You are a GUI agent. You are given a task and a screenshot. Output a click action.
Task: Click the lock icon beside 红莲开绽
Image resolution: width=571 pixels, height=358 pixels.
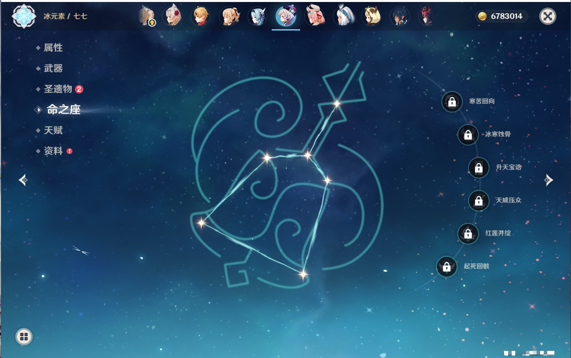click(468, 234)
